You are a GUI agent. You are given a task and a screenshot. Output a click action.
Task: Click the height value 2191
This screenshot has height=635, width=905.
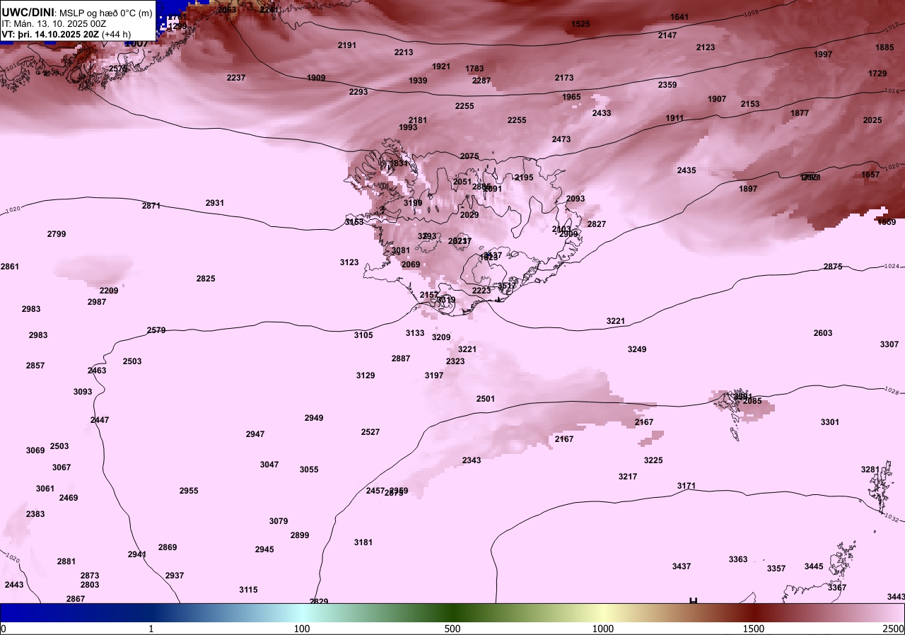tap(347, 45)
